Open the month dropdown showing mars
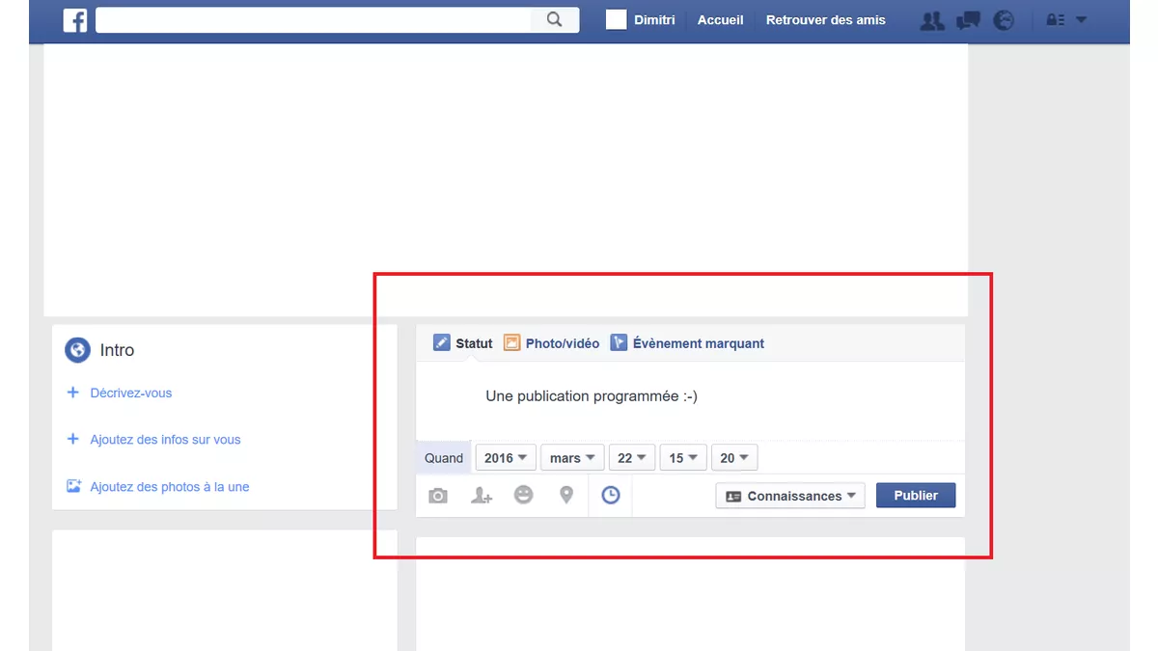 coord(571,457)
